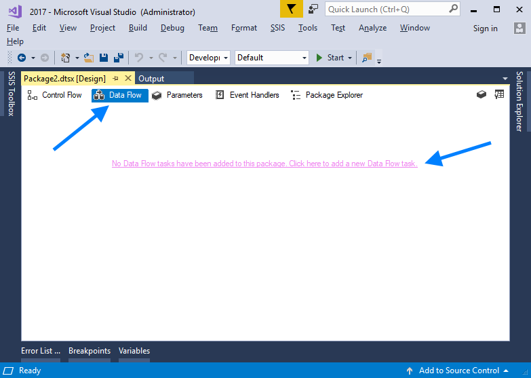
Task: Click the Variables grid icon in designer
Action: 499,95
